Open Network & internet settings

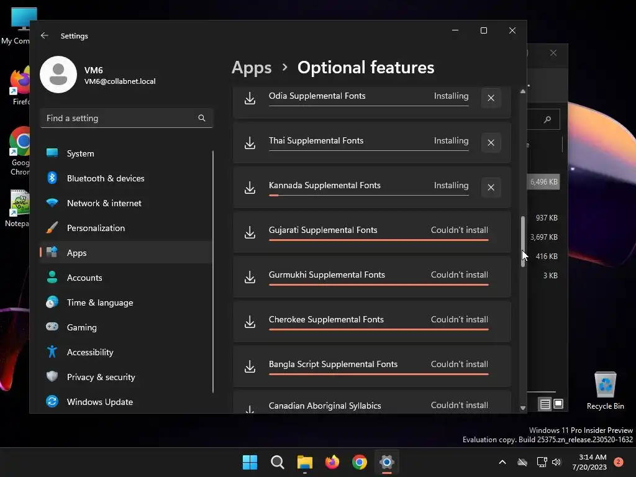[125, 203]
